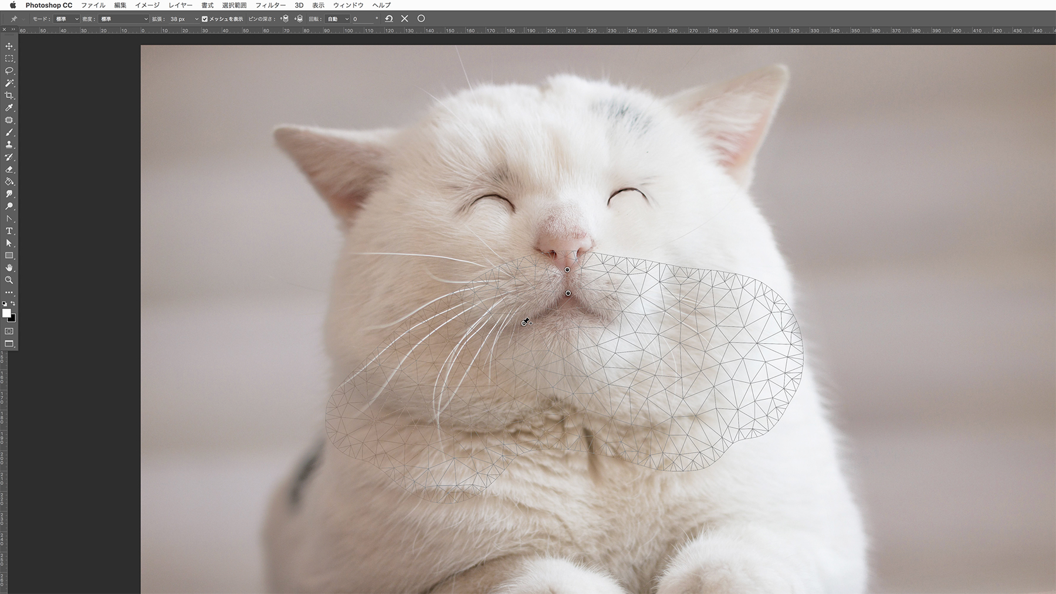The height and width of the screenshot is (594, 1056).
Task: Select the Path Selection tool
Action: point(9,243)
